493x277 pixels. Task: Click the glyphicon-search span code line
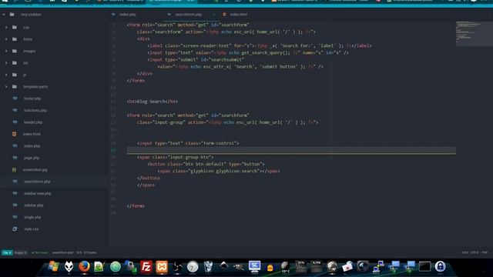219,171
